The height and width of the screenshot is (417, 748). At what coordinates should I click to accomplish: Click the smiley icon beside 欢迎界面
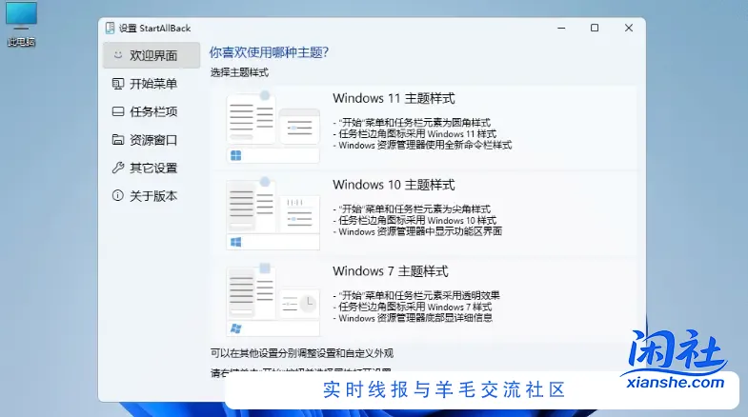pyautogui.click(x=117, y=55)
